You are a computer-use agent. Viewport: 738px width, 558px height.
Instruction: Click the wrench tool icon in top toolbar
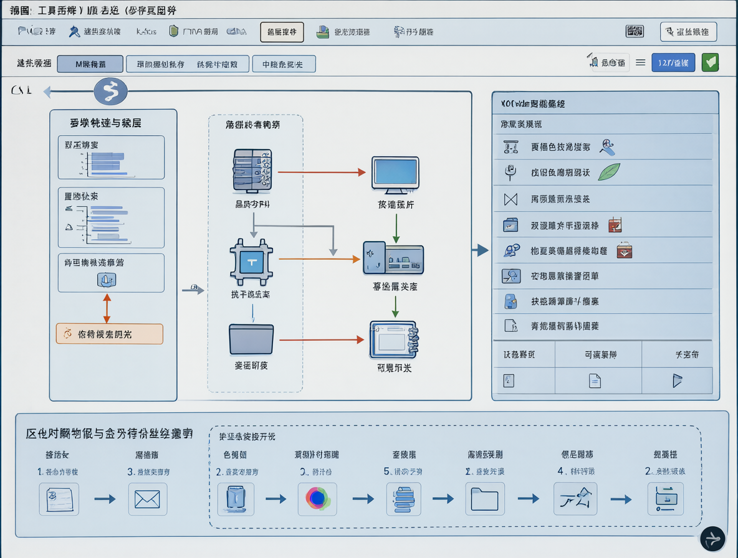point(74,32)
